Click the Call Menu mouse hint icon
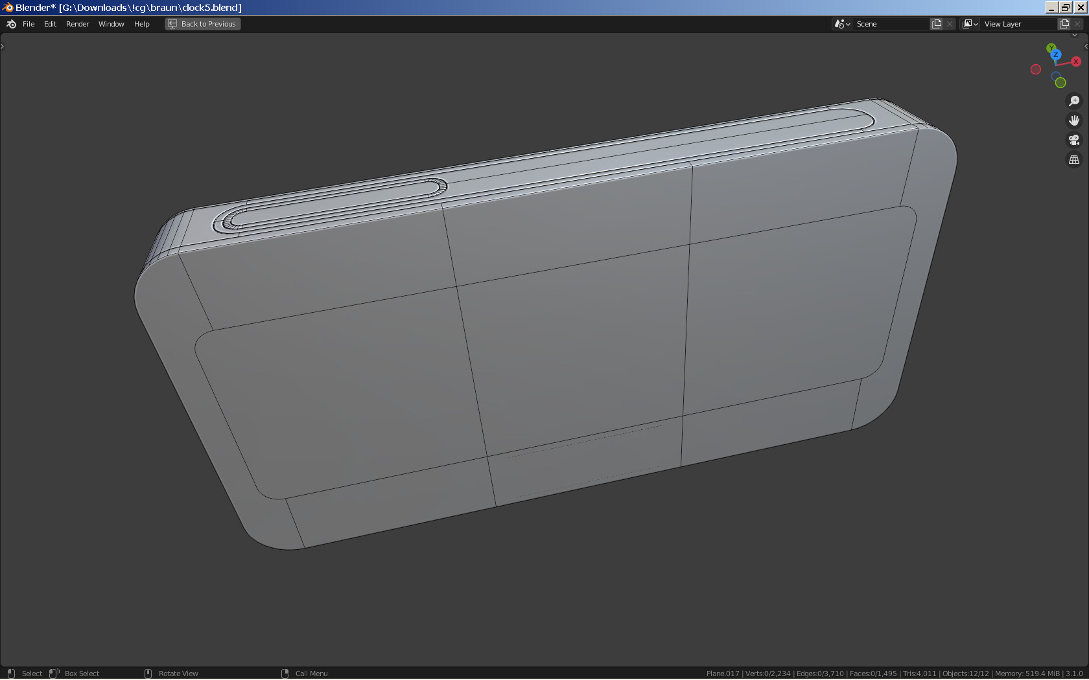 285,674
